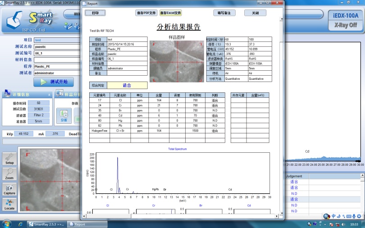Select the Locate positioning tool
Image resolution: width=365 pixels, height=228 pixels.
click(x=9, y=205)
